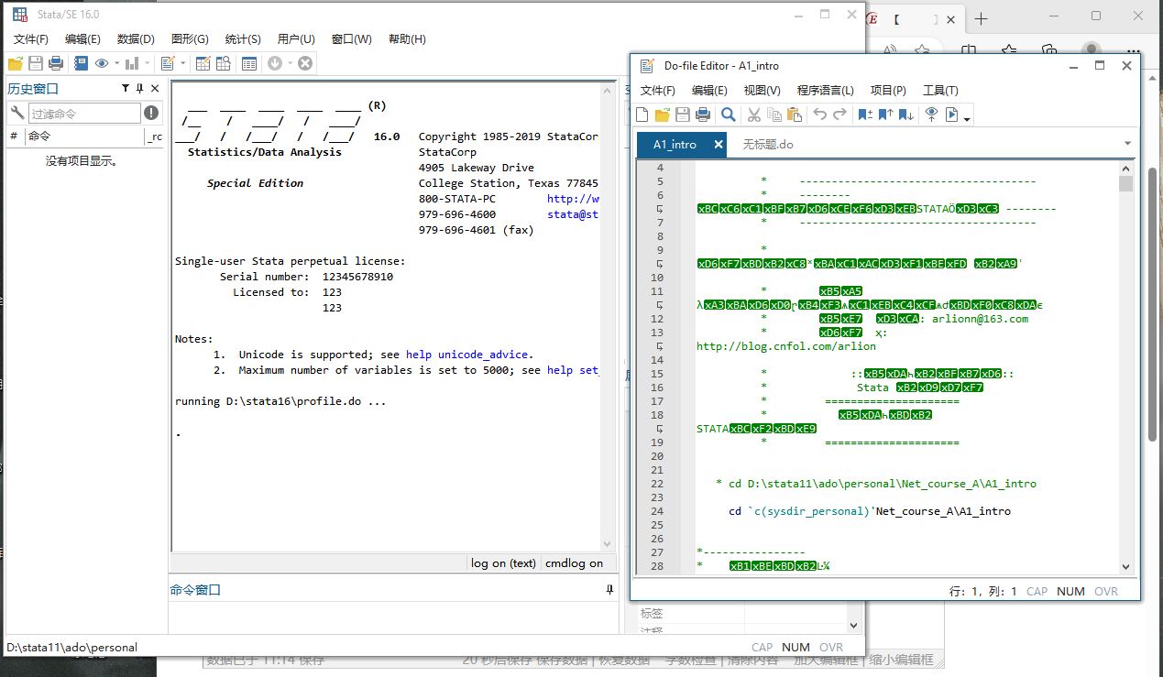The image size is (1163, 677).
Task: Toggle OVR overwrite mode indicator
Action: point(1105,592)
